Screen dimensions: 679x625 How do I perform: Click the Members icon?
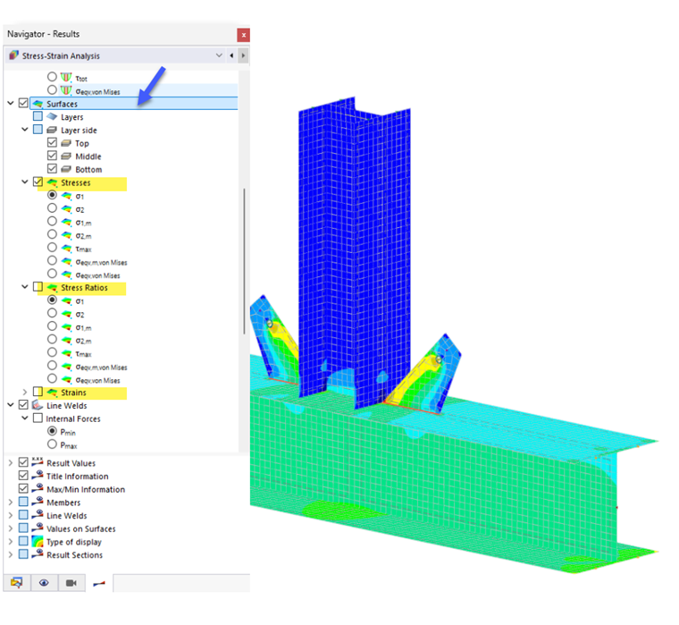point(38,501)
